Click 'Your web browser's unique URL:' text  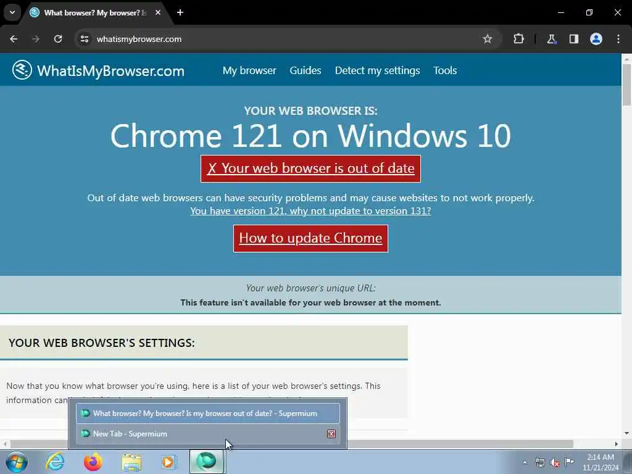click(311, 288)
